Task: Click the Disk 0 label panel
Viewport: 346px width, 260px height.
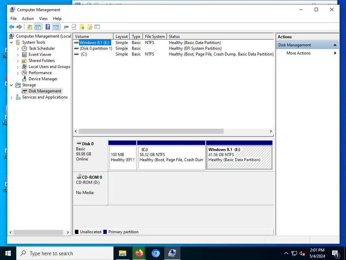Action: tap(91, 155)
